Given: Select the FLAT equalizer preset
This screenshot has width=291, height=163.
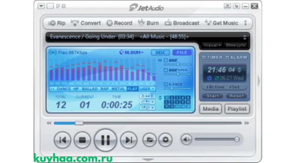Looking at the screenshot, I should pos(133,89).
